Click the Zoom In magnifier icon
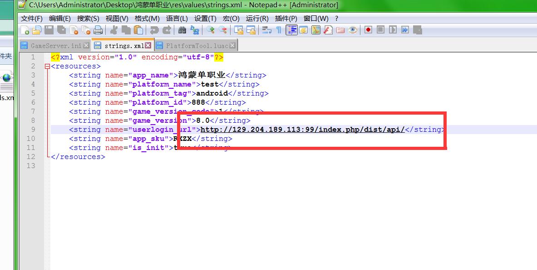 (x=211, y=30)
